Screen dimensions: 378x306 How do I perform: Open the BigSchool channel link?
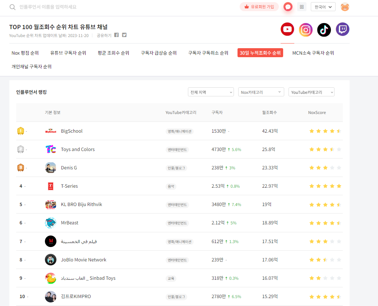click(x=72, y=131)
